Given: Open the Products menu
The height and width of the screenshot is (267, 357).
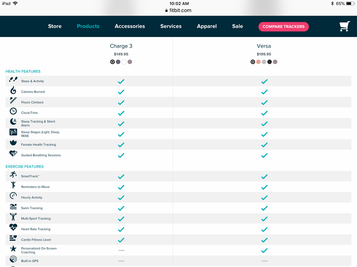Looking at the screenshot, I should pyautogui.click(x=88, y=26).
